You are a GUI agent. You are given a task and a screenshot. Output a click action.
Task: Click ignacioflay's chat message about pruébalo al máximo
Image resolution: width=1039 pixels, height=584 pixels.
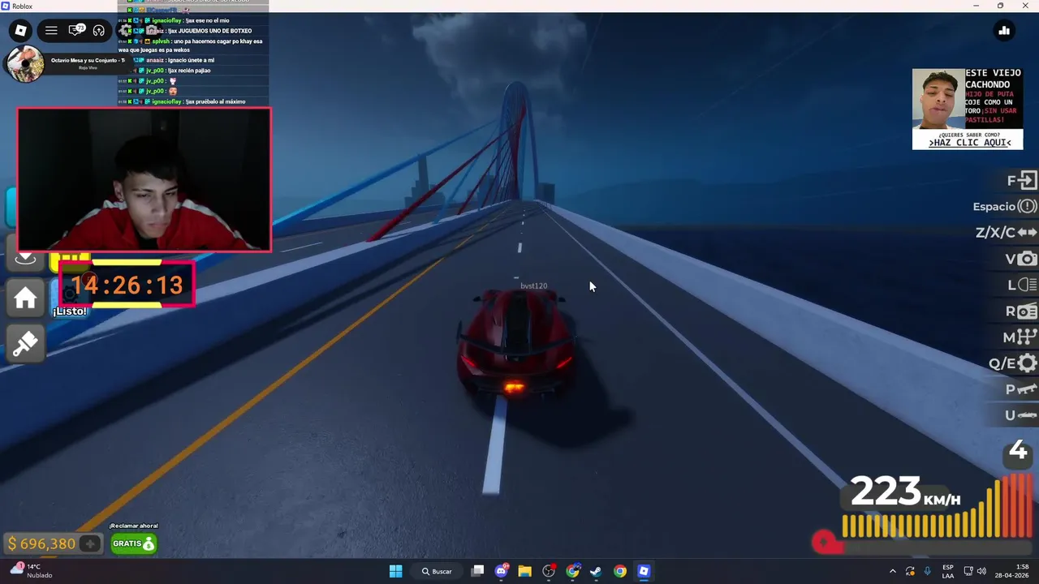(194, 101)
